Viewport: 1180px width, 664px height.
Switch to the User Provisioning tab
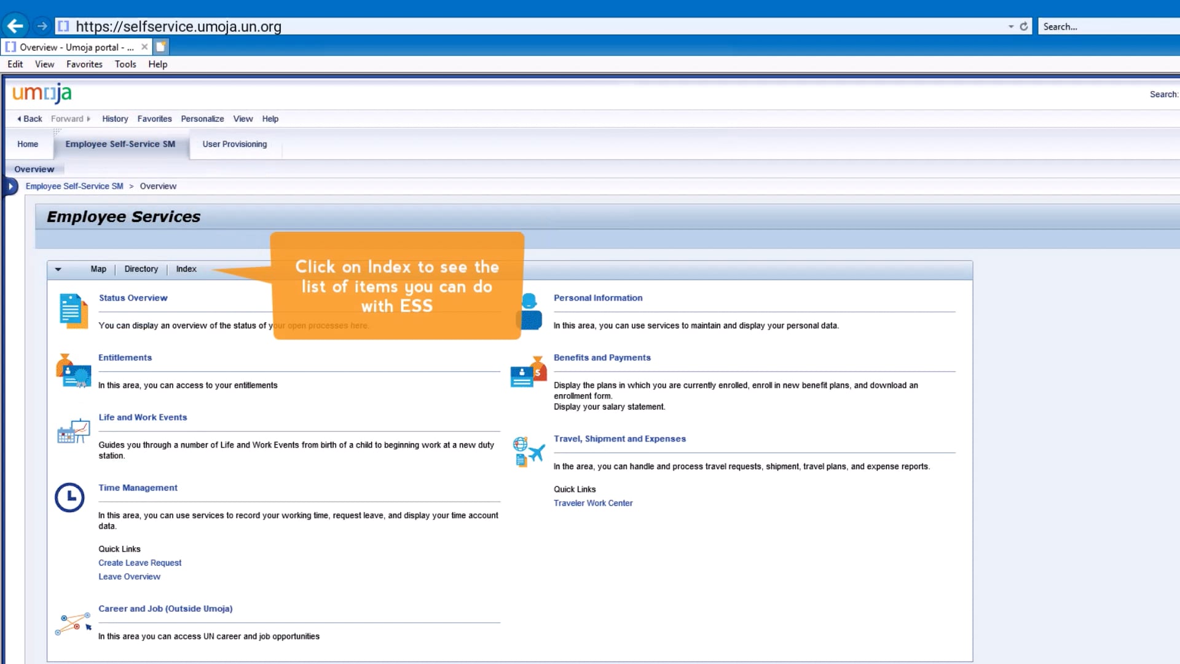234,144
